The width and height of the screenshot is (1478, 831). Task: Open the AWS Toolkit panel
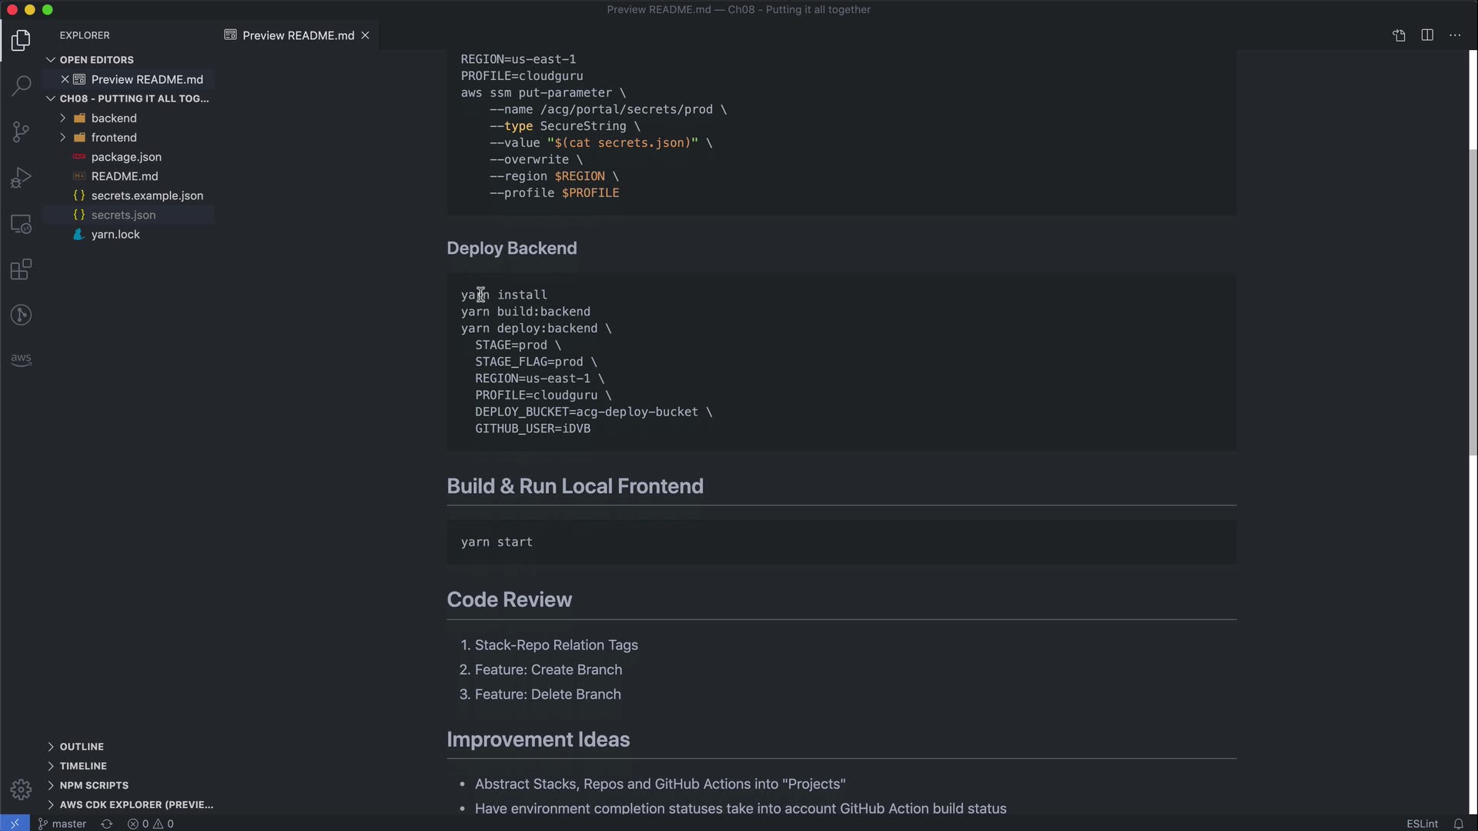[x=21, y=359]
